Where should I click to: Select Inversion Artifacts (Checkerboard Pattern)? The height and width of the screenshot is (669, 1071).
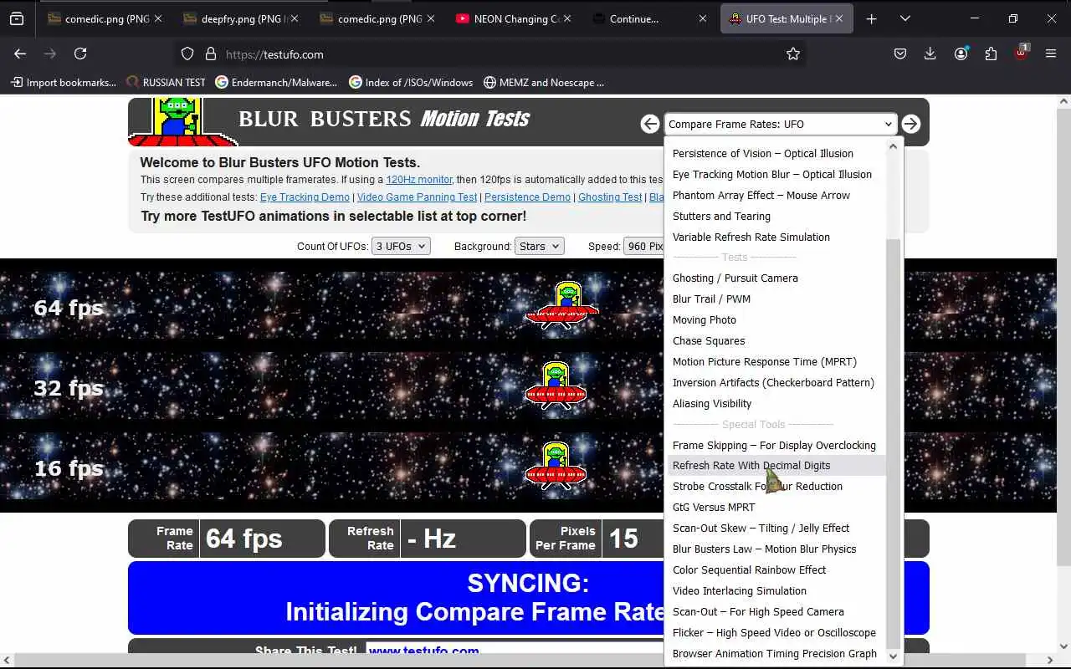pos(773,382)
